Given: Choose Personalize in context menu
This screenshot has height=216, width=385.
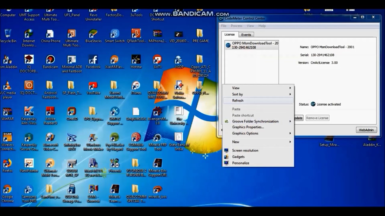Looking at the screenshot, I should tap(258, 163).
